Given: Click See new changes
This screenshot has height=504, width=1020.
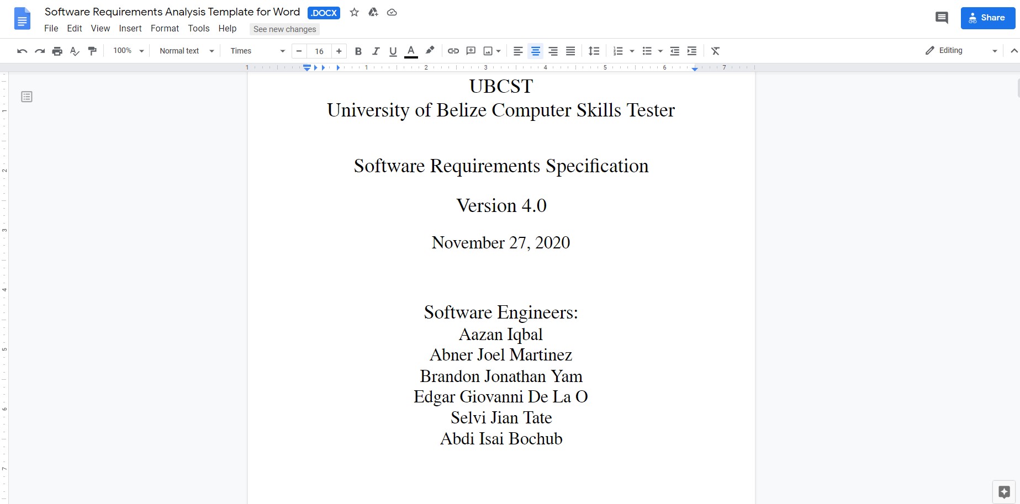Looking at the screenshot, I should pos(284,29).
